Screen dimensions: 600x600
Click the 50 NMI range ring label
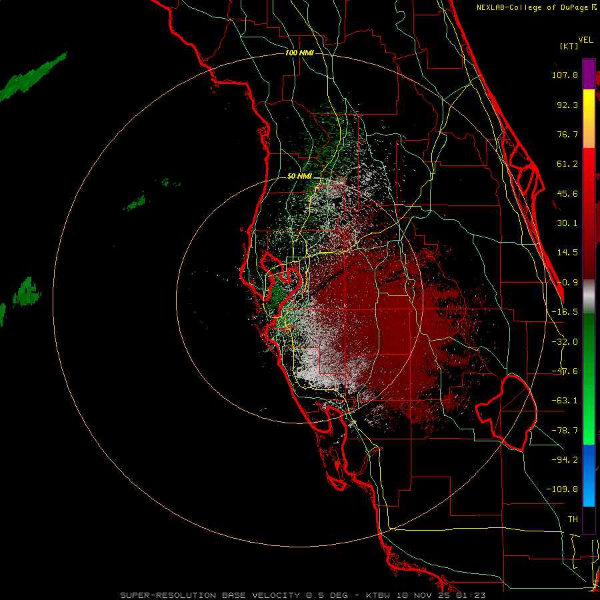299,177
